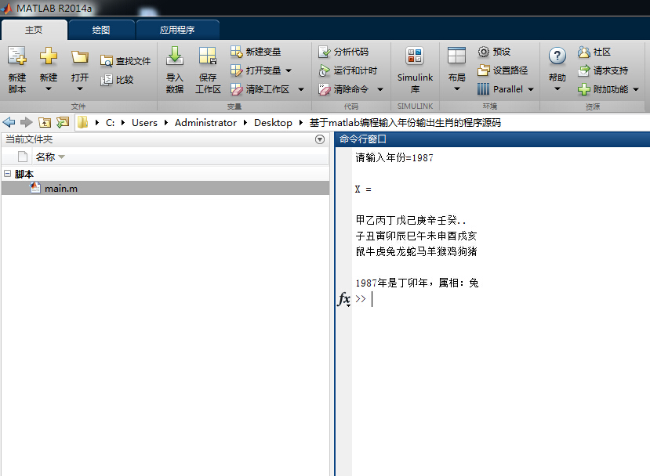Click the back navigation arrow

[9, 122]
